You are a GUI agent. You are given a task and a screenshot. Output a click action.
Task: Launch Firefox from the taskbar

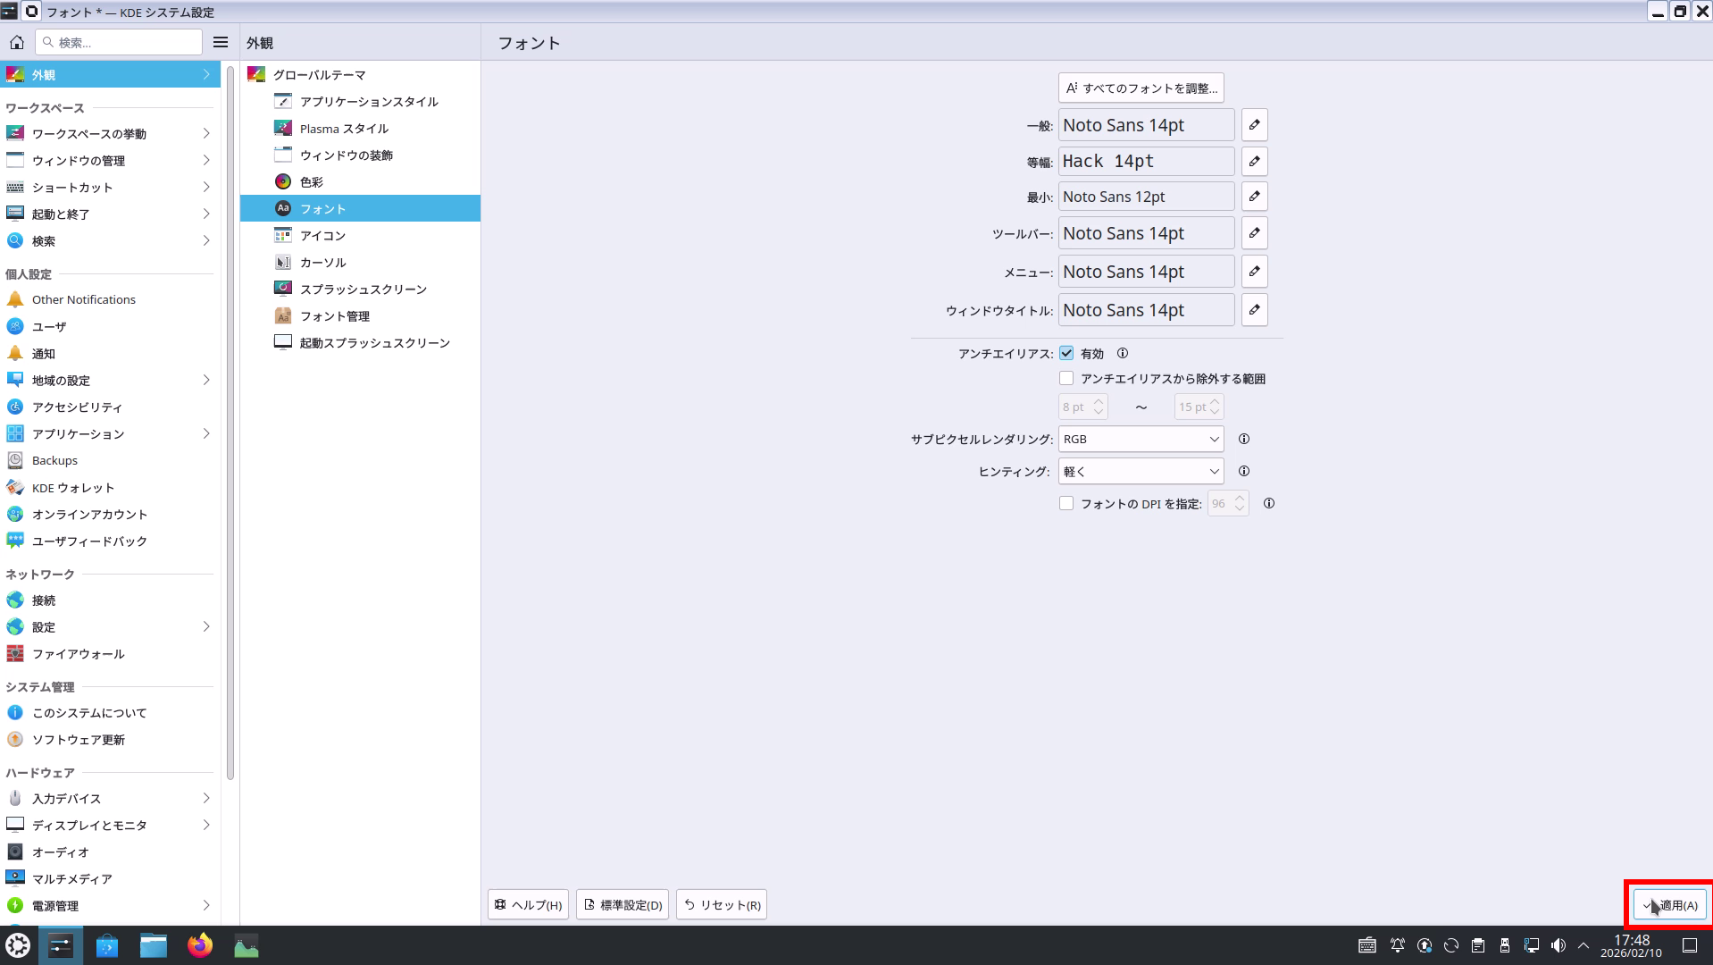click(x=200, y=945)
